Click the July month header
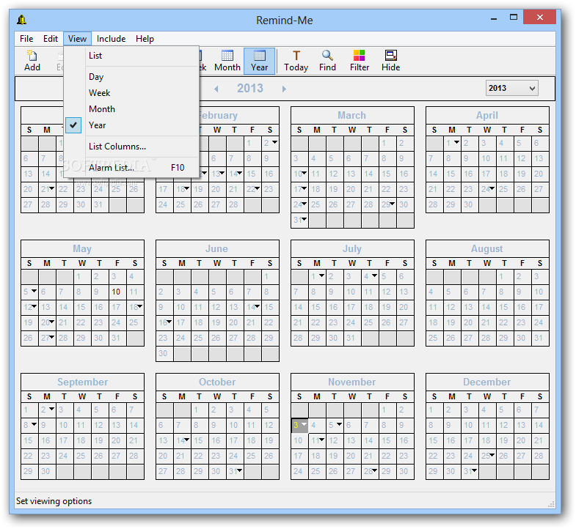 [352, 248]
